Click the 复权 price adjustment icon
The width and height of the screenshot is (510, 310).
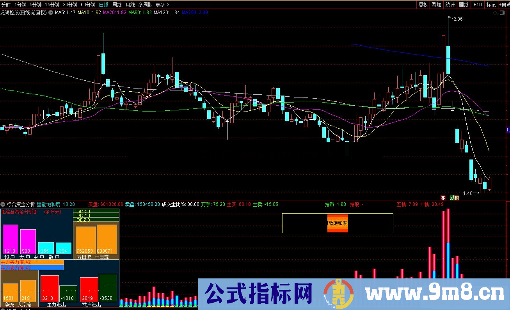423,4
